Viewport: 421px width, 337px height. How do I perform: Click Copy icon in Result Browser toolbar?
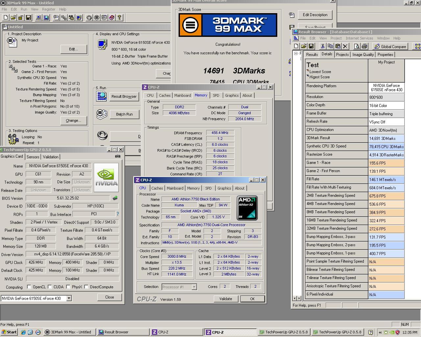pyautogui.click(x=330, y=46)
